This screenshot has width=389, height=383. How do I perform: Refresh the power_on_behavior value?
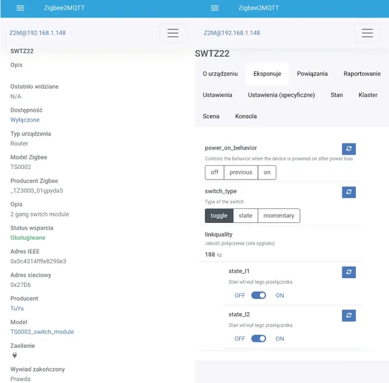(349, 149)
